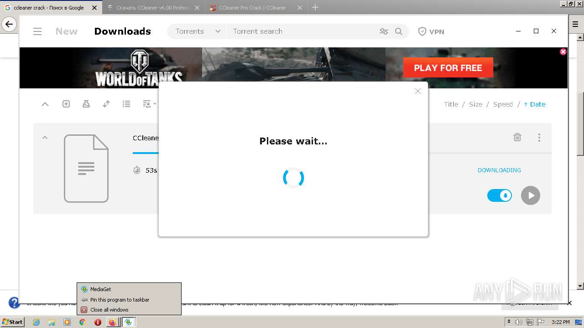Open the CCleaner download more-options menu
Image resolution: width=584 pixels, height=328 pixels.
[539, 137]
